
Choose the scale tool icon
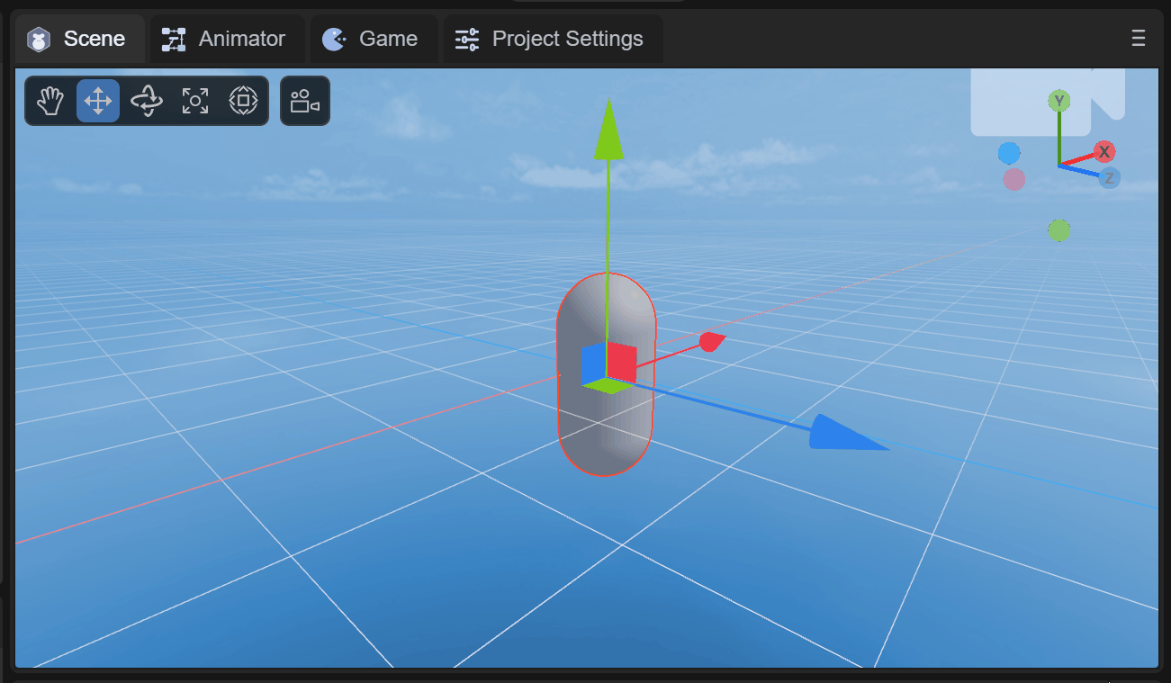[x=195, y=101]
